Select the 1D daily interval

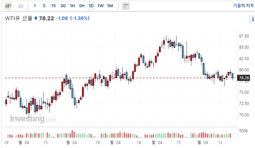pyautogui.click(x=91, y=6)
